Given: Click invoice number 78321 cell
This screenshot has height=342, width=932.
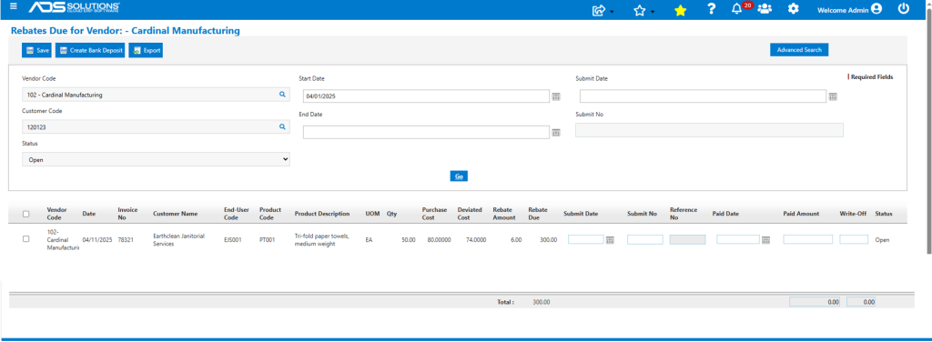Looking at the screenshot, I should tap(126, 240).
